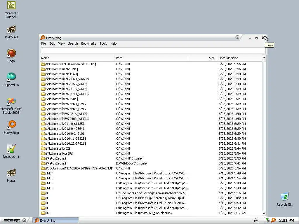Click into the Everything search box

[x=153, y=50]
